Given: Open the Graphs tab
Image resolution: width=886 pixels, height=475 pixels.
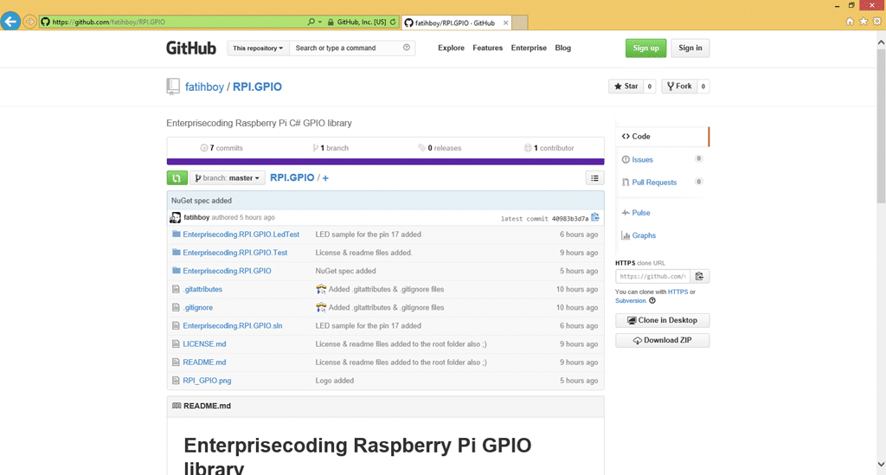Looking at the screenshot, I should (x=644, y=235).
